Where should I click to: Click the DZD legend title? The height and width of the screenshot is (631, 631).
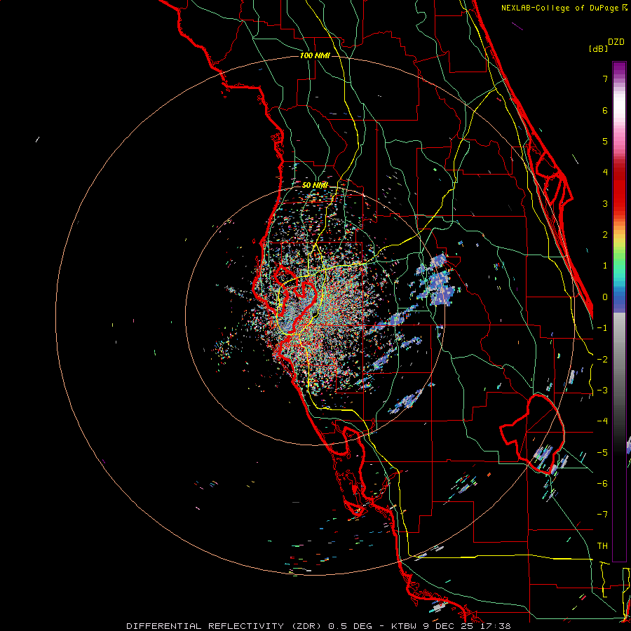pyautogui.click(x=616, y=42)
